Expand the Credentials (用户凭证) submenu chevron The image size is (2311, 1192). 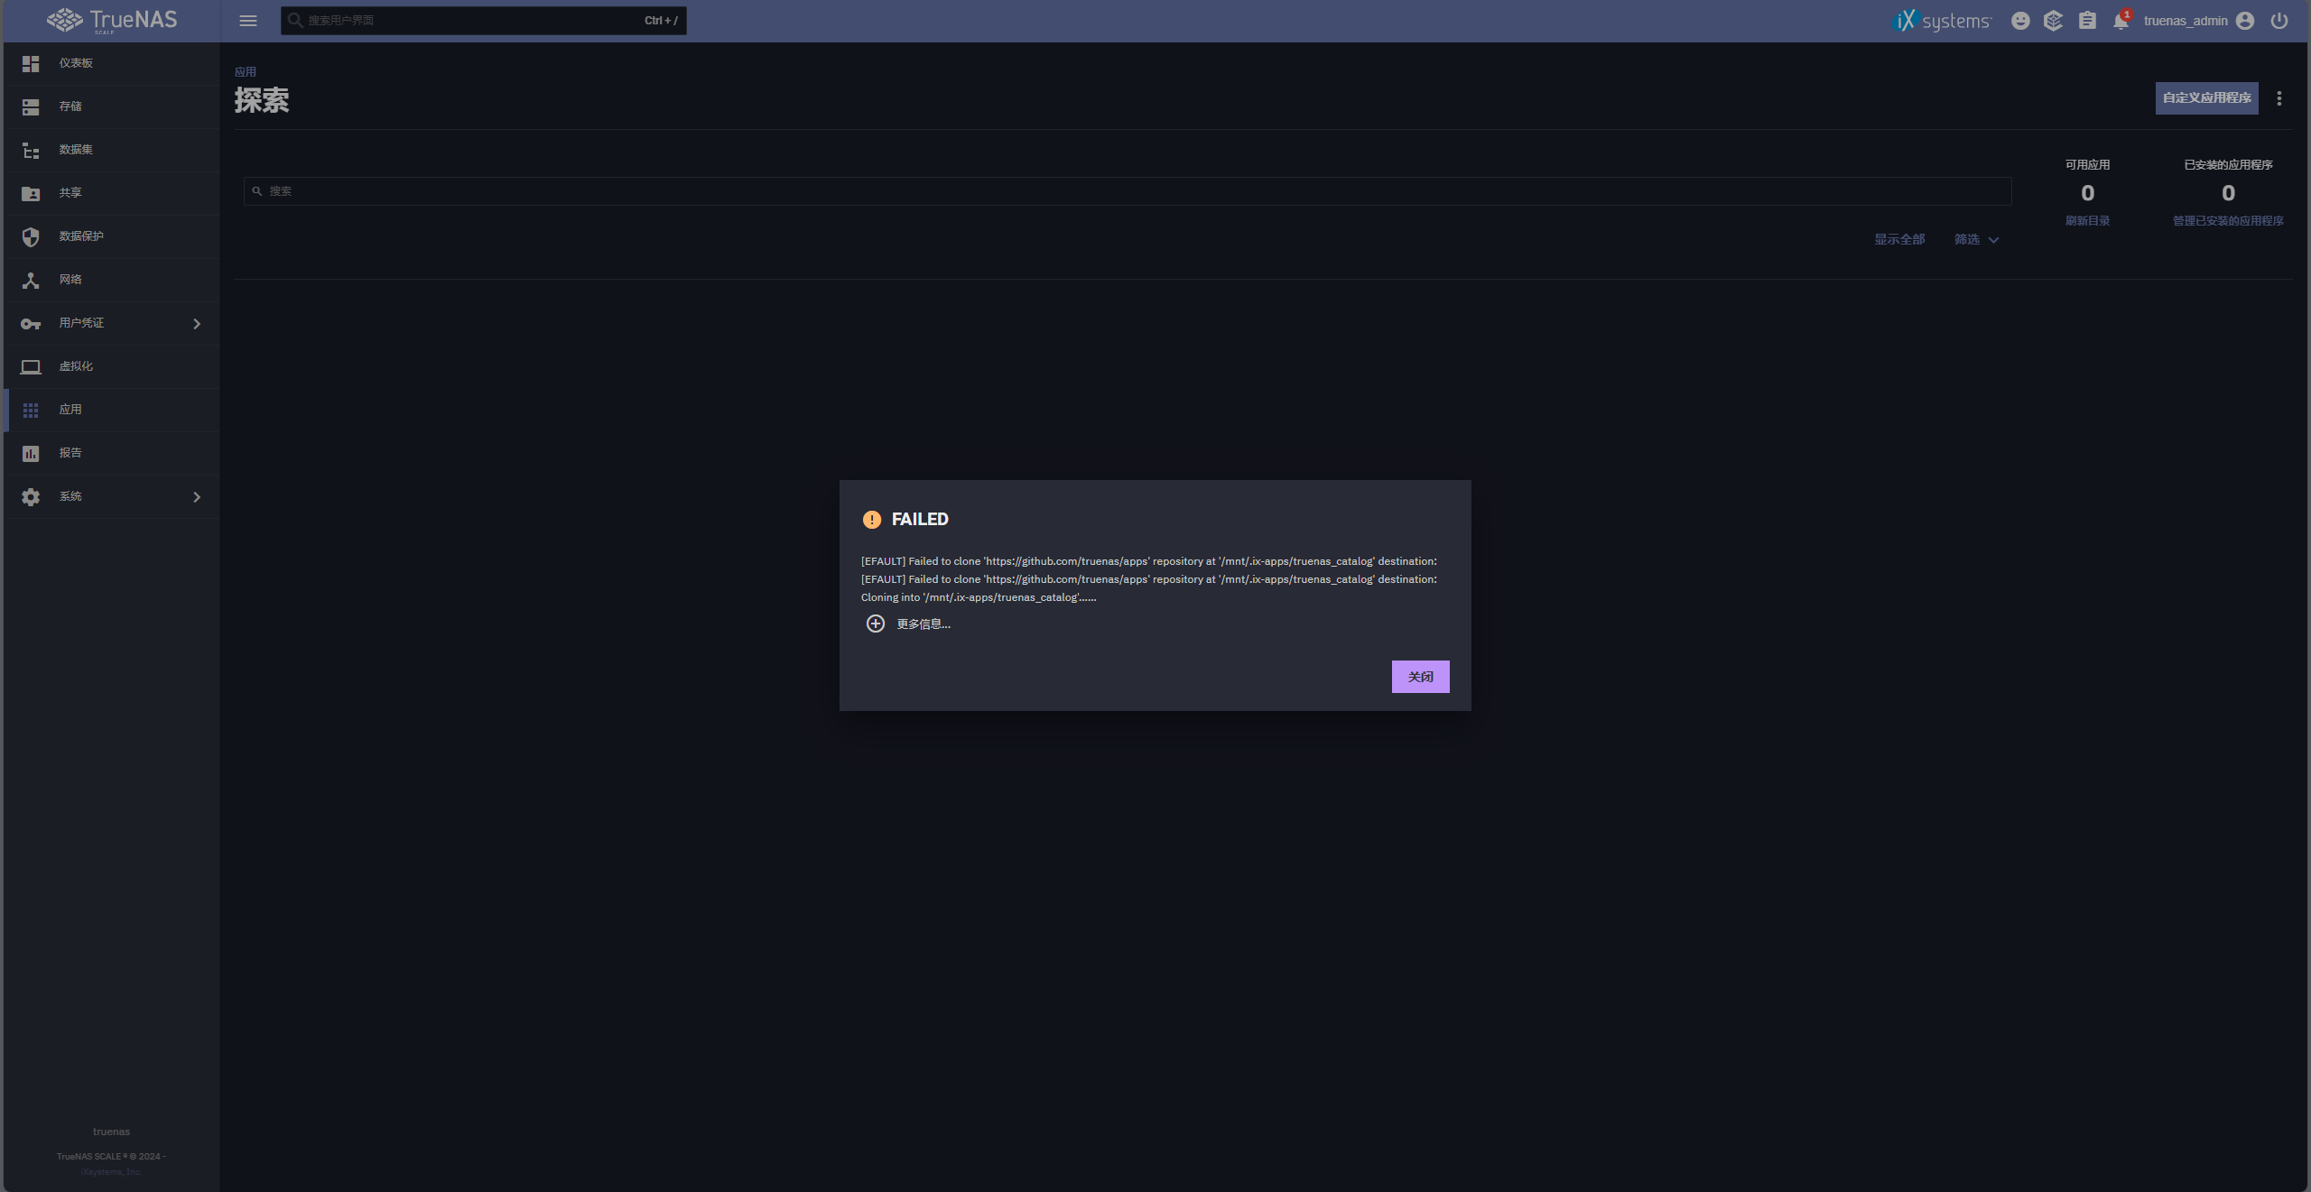coord(197,323)
